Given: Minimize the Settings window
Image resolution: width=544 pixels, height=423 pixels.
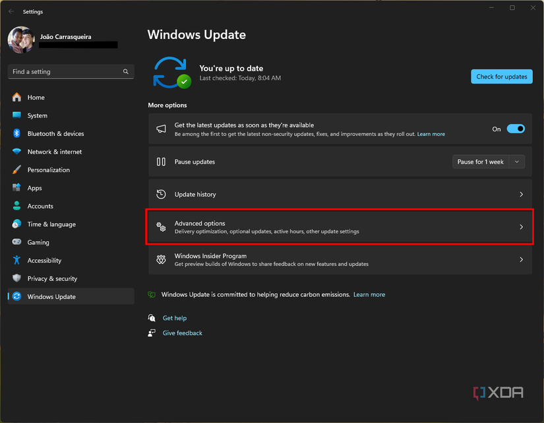Looking at the screenshot, I should (491, 8).
